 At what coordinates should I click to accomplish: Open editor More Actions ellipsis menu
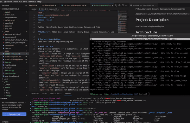point(126,5)
